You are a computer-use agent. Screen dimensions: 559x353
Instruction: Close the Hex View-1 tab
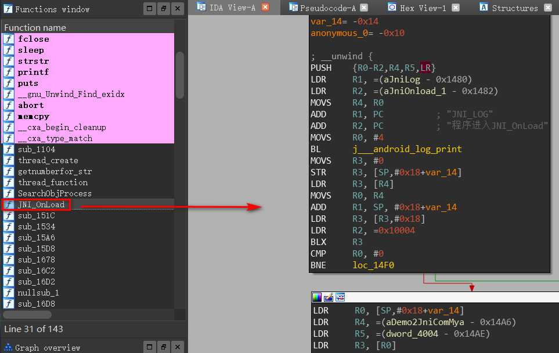click(x=456, y=8)
